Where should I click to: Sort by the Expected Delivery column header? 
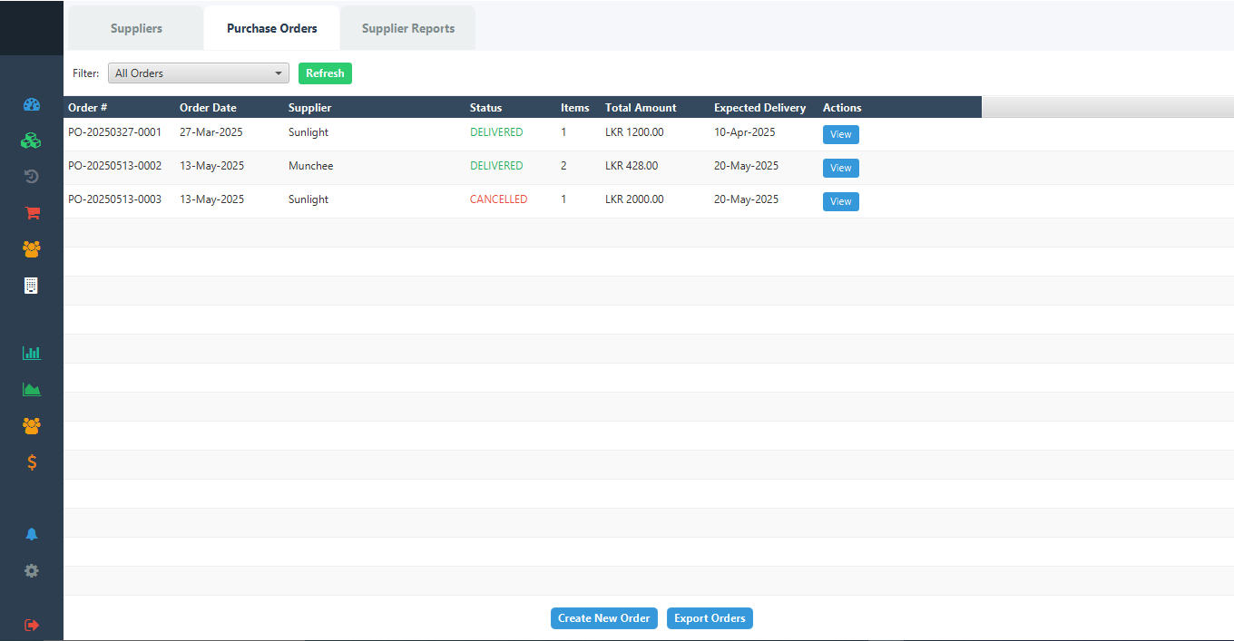click(x=764, y=108)
